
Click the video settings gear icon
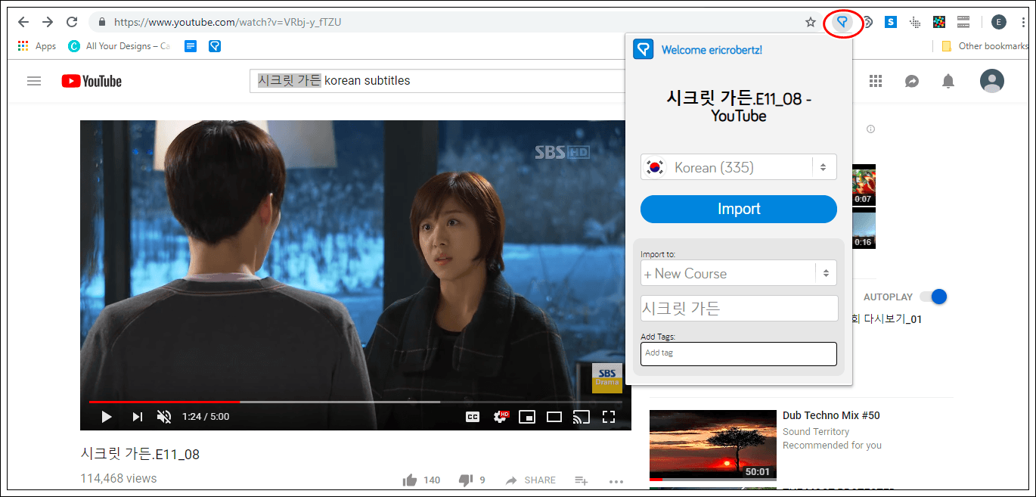point(500,416)
